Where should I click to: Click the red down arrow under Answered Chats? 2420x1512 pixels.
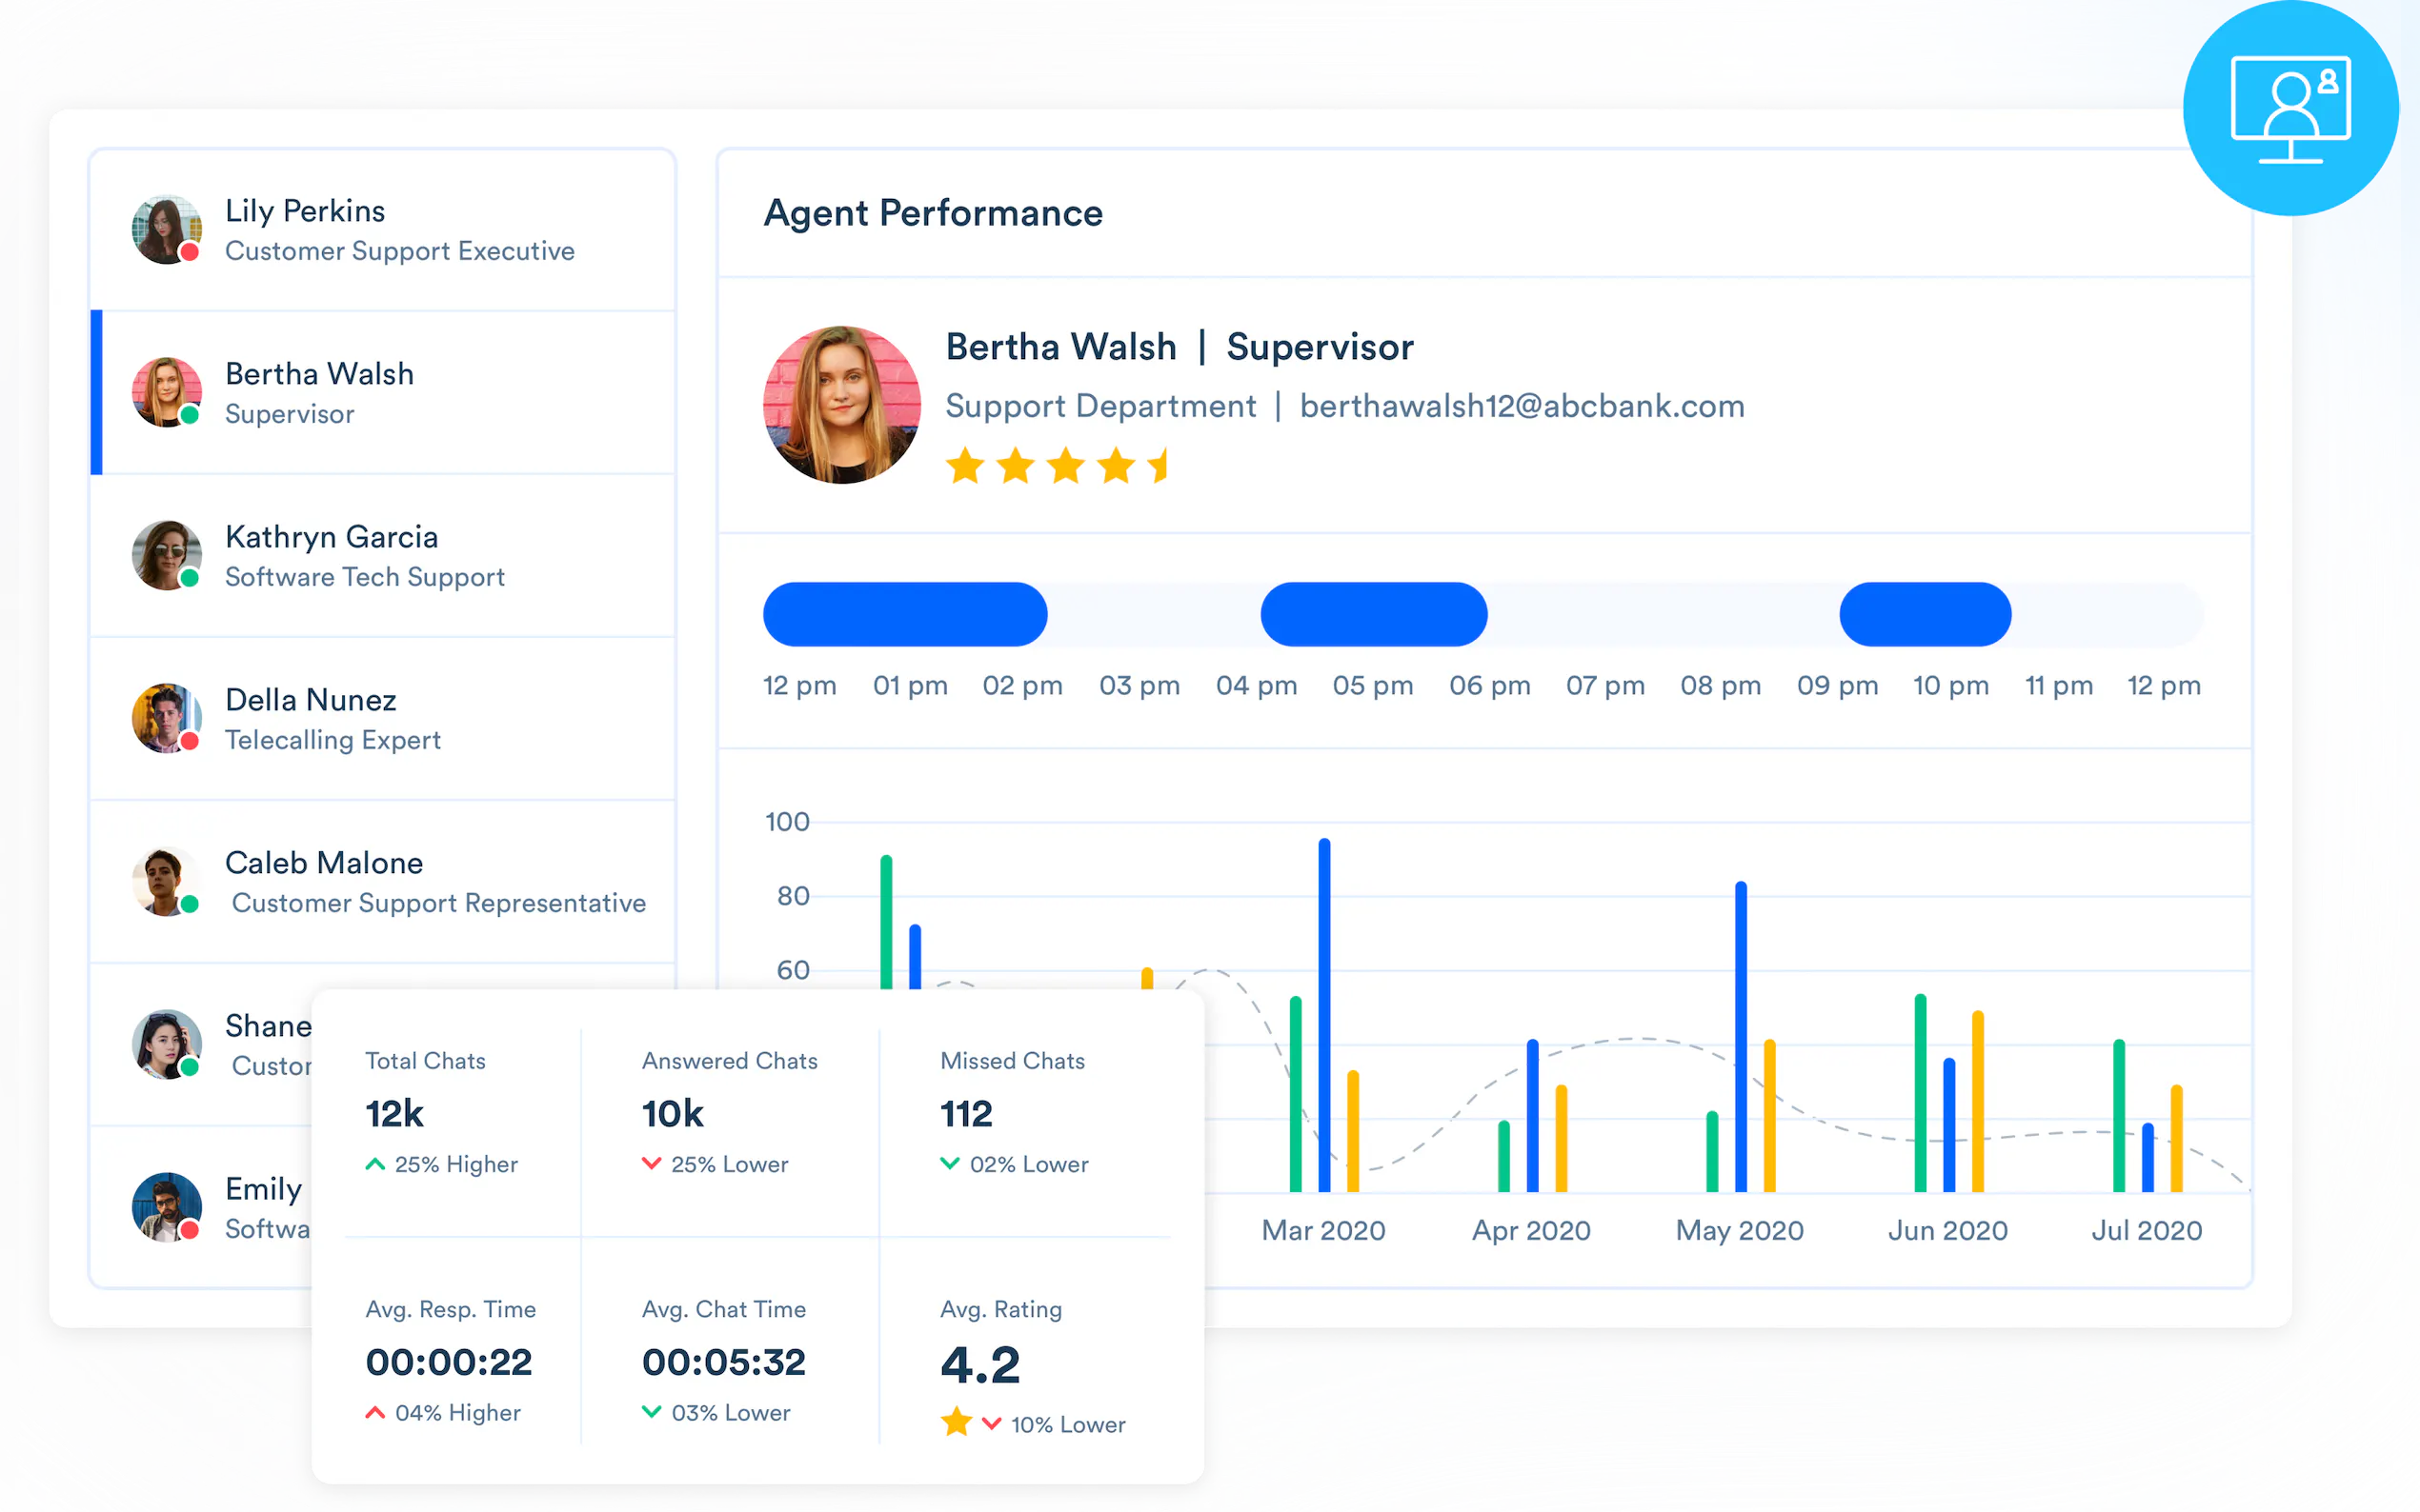pos(652,1164)
